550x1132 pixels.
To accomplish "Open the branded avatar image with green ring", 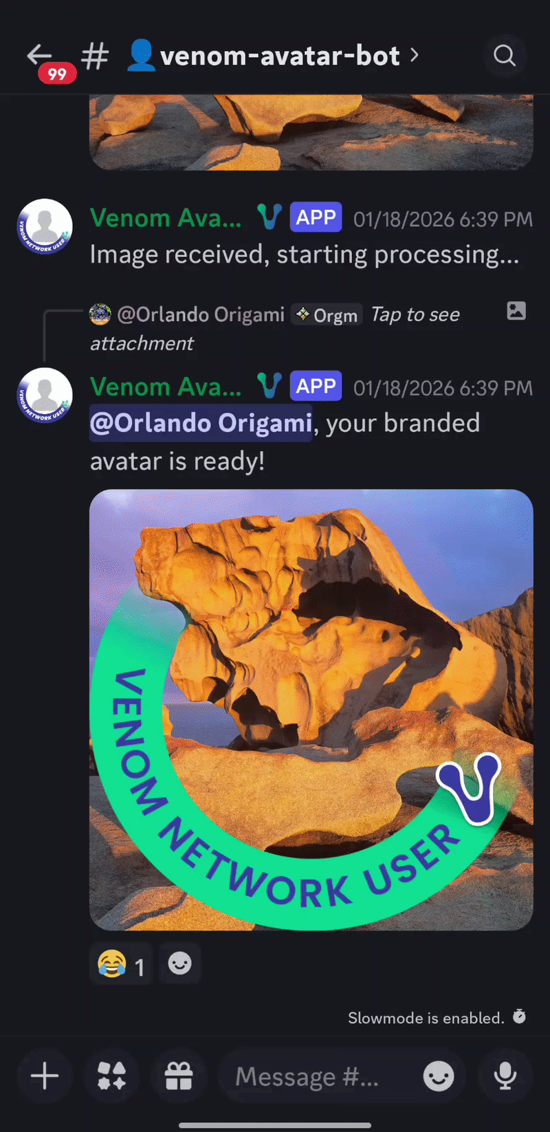I will [311, 710].
